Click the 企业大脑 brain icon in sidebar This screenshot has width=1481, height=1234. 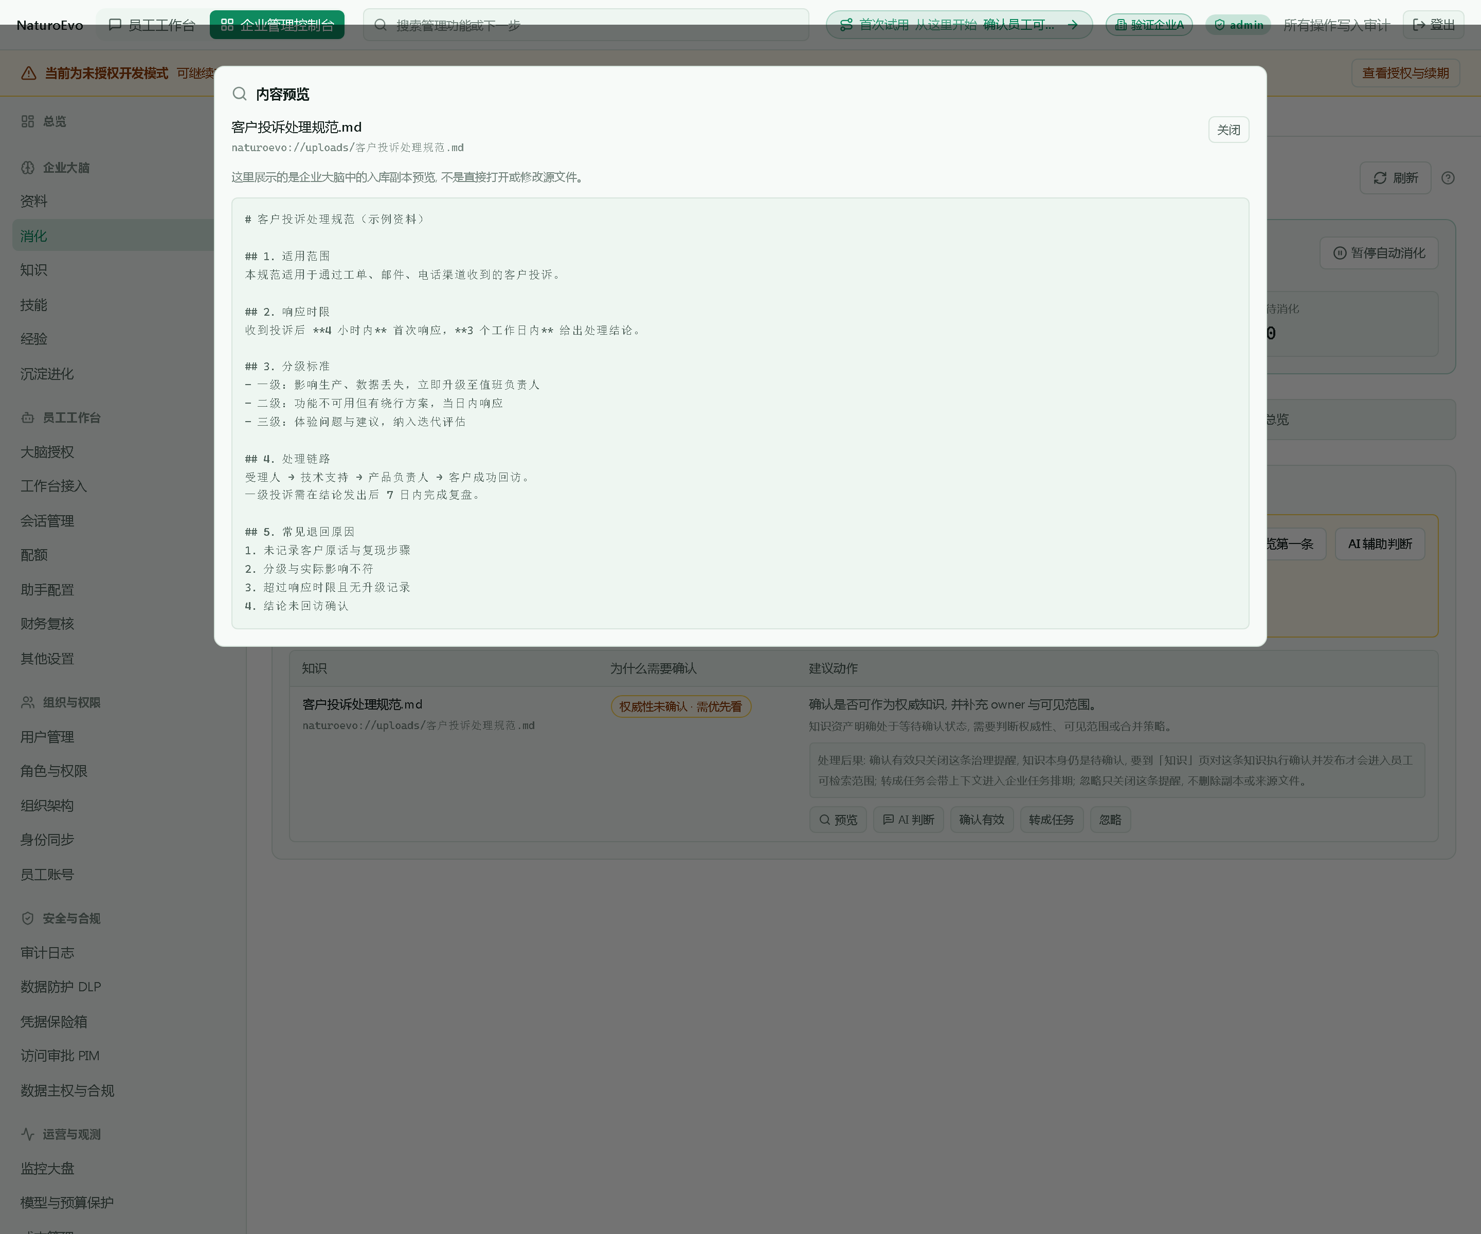click(27, 168)
